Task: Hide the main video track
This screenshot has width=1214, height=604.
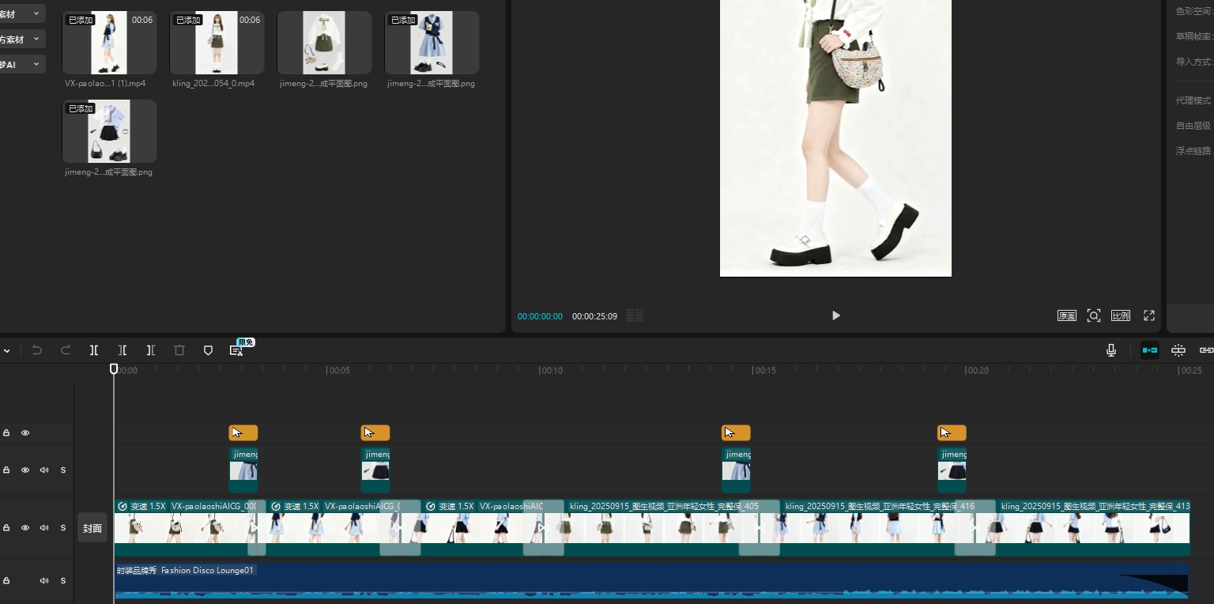Action: pos(25,528)
